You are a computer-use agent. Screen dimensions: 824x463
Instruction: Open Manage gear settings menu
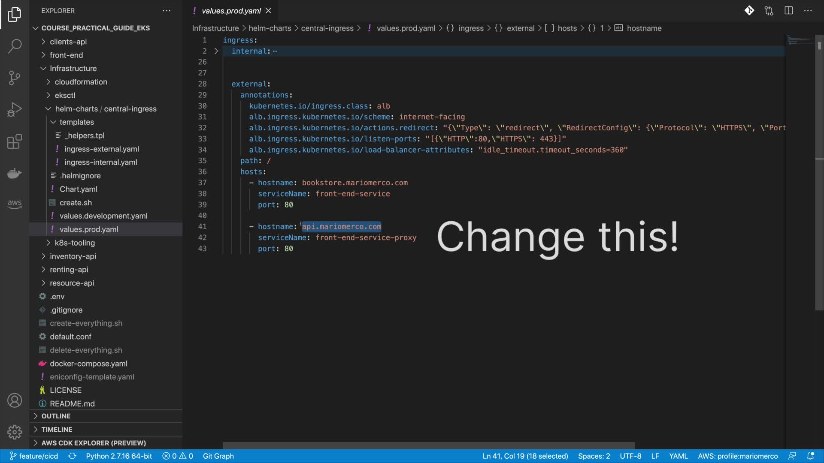point(15,432)
